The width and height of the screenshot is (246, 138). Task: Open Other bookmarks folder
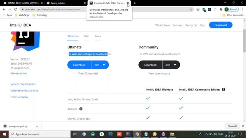click(x=233, y=15)
